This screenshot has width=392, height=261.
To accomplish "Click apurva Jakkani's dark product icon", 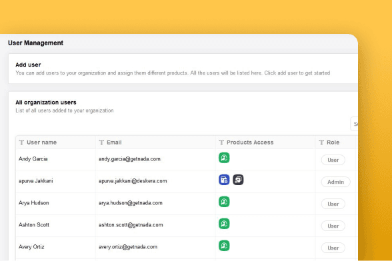I will (x=238, y=180).
